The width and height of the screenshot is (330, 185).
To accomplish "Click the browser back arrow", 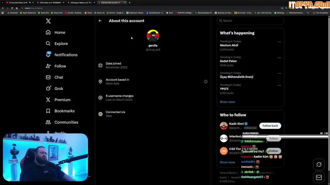I will tap(3, 8).
